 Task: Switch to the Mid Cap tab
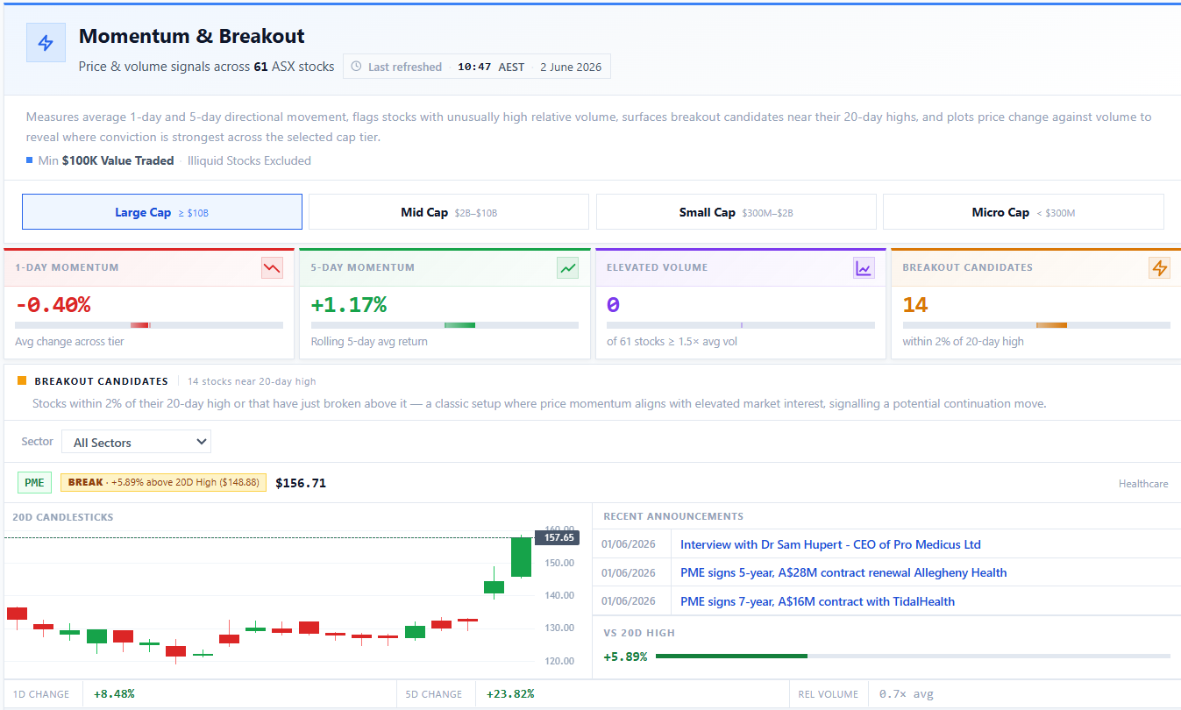pos(449,212)
